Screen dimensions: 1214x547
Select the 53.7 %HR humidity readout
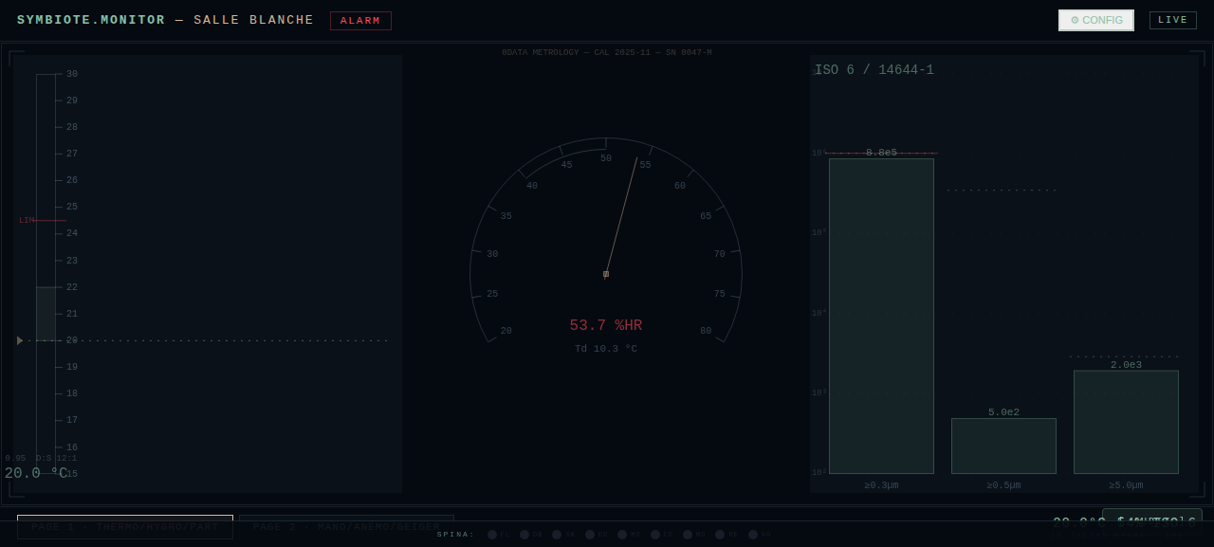click(606, 325)
